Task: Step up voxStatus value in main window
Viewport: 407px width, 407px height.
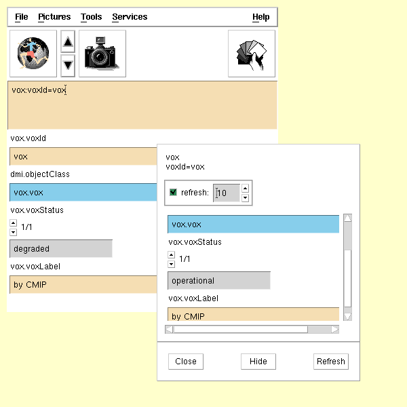Action: pos(14,222)
